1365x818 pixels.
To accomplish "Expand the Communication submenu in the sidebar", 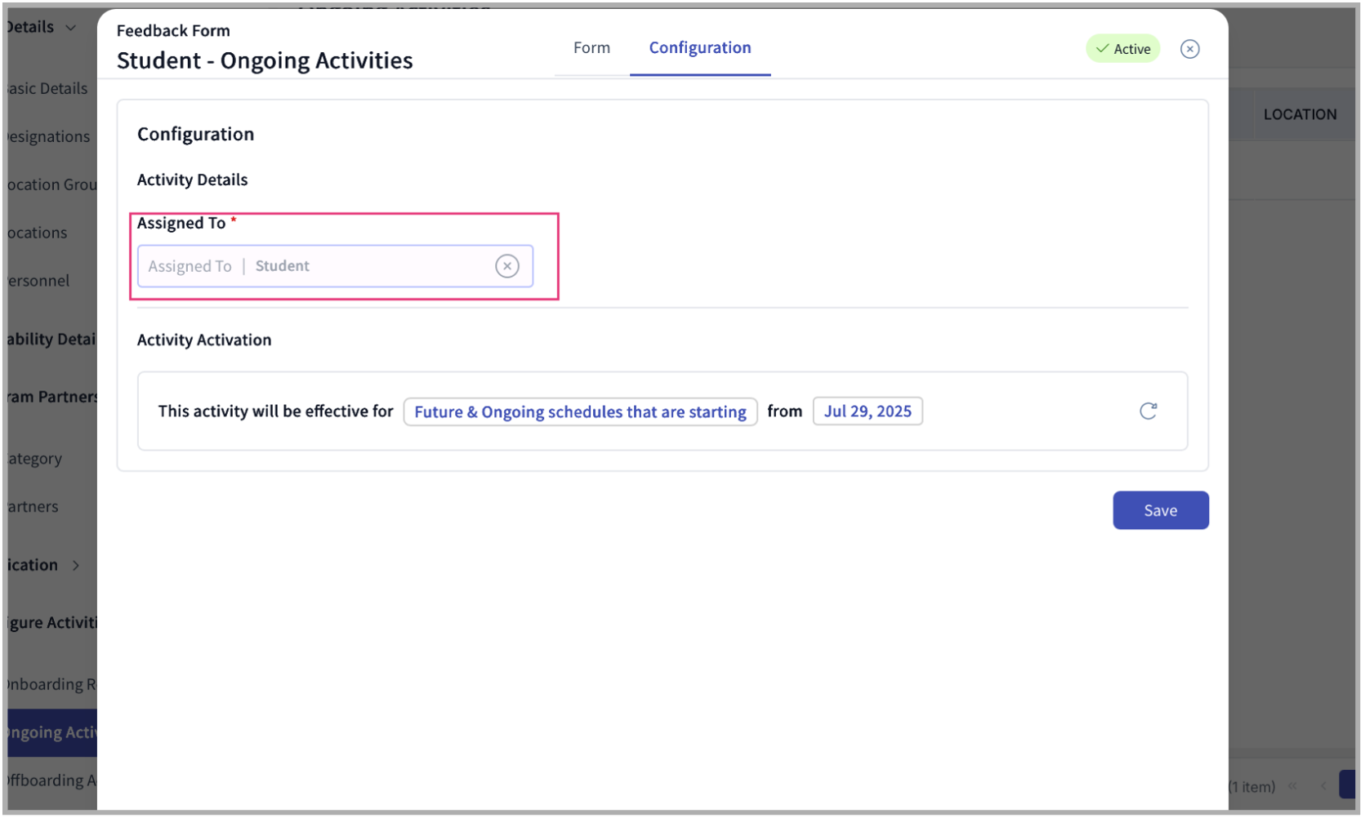I will tap(75, 564).
